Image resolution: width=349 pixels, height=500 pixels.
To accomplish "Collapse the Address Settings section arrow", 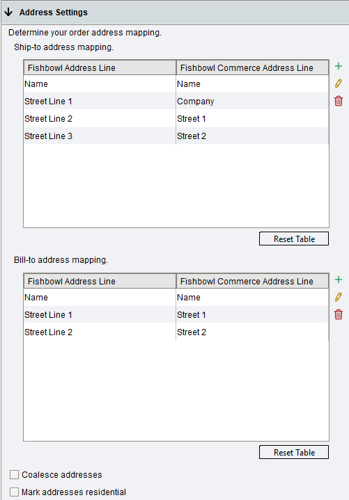I will coord(8,12).
